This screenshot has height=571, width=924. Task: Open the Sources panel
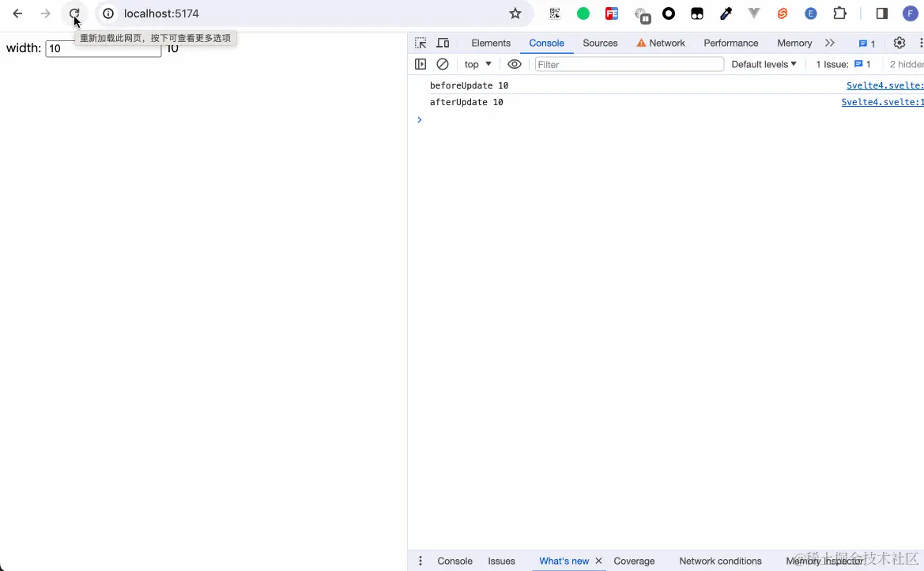coord(600,43)
